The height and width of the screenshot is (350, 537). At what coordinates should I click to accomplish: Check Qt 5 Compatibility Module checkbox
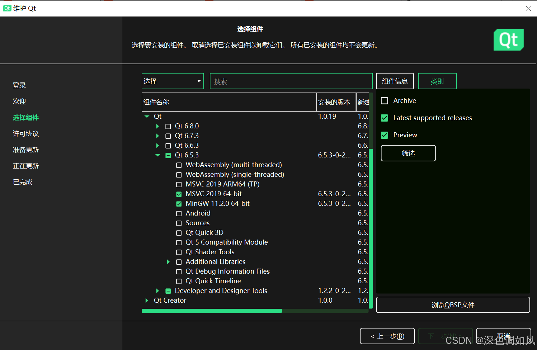click(x=179, y=242)
